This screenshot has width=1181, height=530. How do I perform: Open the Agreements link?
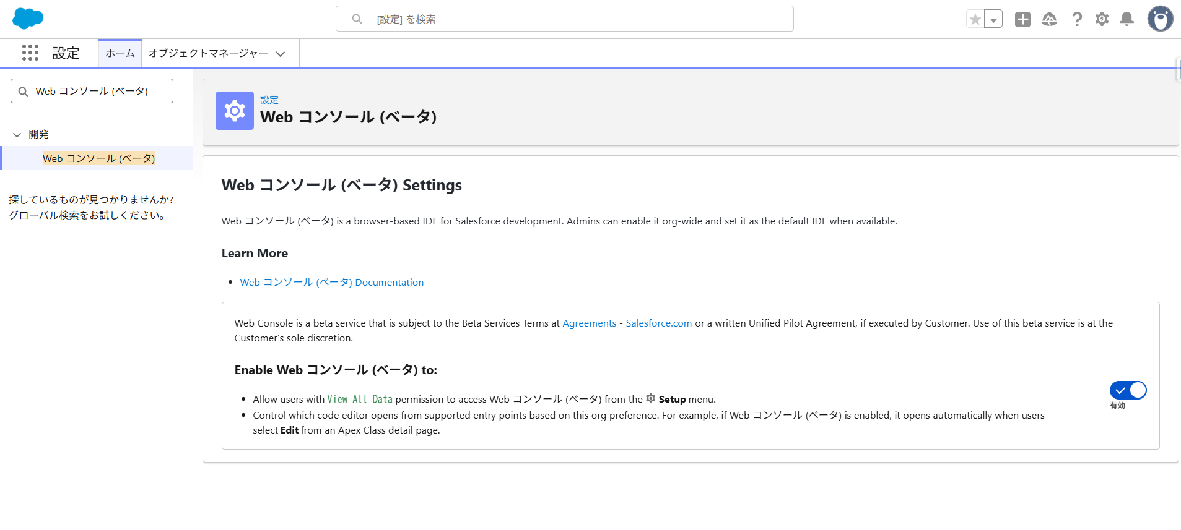[589, 323]
